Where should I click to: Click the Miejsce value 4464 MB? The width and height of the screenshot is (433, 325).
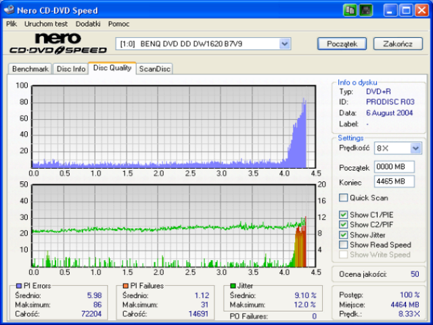click(405, 305)
